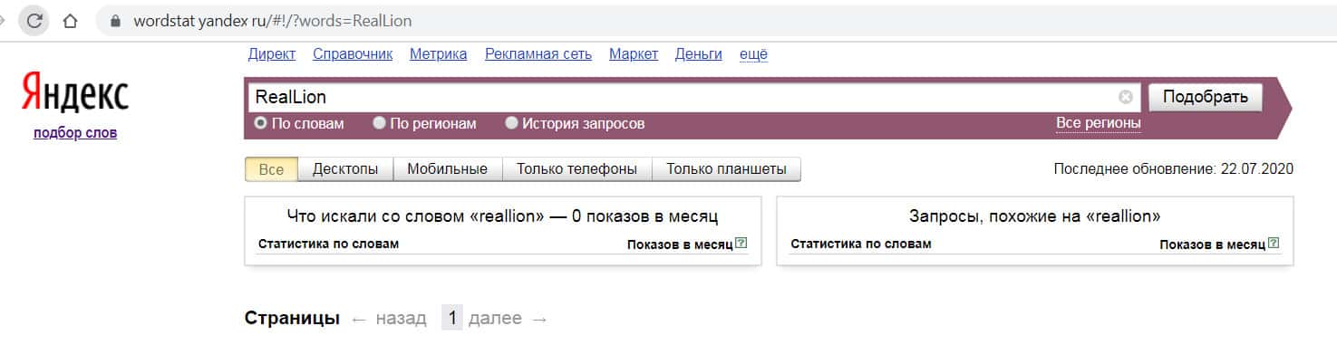Select the "По регионам" radio button
The height and width of the screenshot is (364, 1337).
380,123
